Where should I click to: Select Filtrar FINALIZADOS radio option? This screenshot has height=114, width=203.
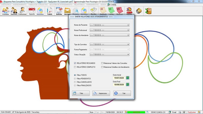pos(75,85)
